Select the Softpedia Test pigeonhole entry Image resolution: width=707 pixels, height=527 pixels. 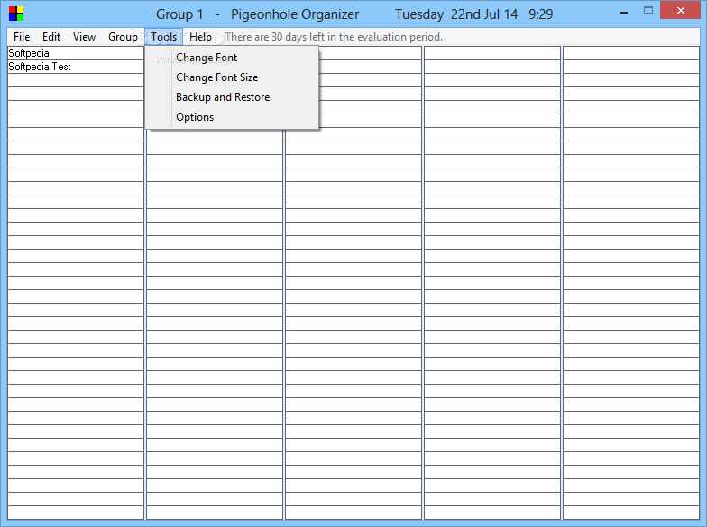click(x=76, y=67)
